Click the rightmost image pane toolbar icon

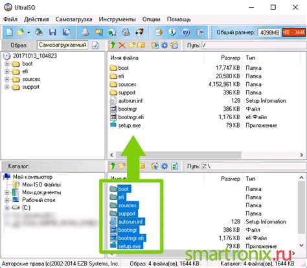[174, 45]
